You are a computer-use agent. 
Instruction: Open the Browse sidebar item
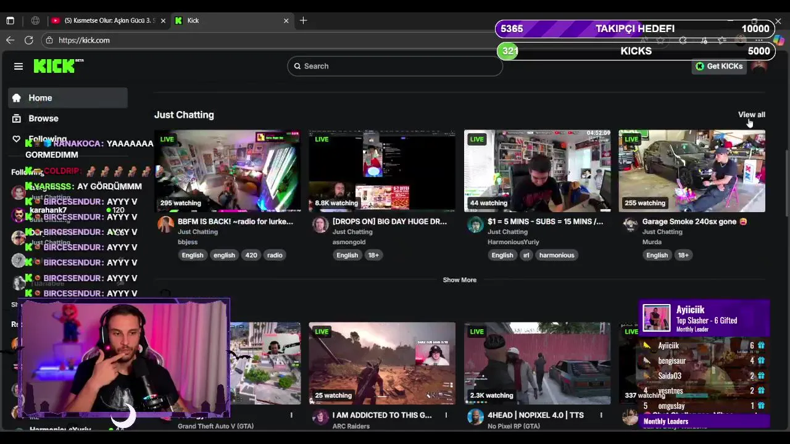pyautogui.click(x=68, y=118)
